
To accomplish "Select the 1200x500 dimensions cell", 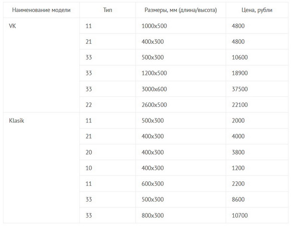I will (x=181, y=73).
